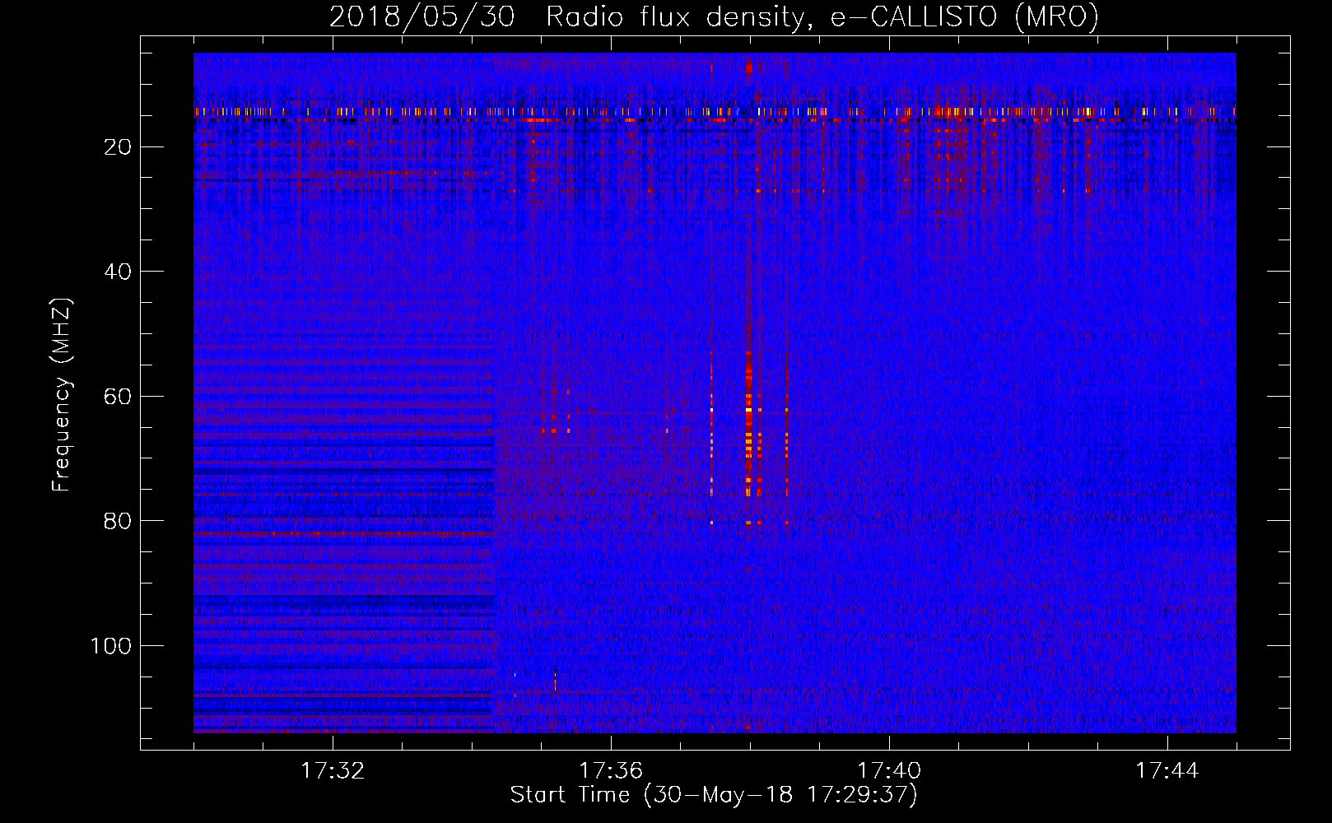Click the 40 MHz frequency tick label

point(119,272)
